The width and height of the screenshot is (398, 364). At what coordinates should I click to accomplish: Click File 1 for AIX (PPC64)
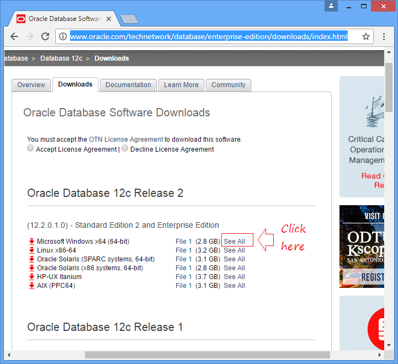(x=183, y=286)
